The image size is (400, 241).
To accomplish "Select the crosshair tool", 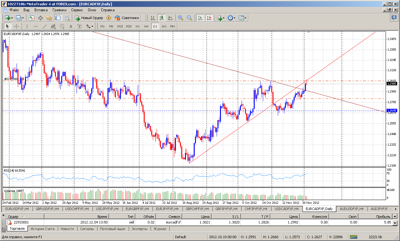I will point(16,26).
